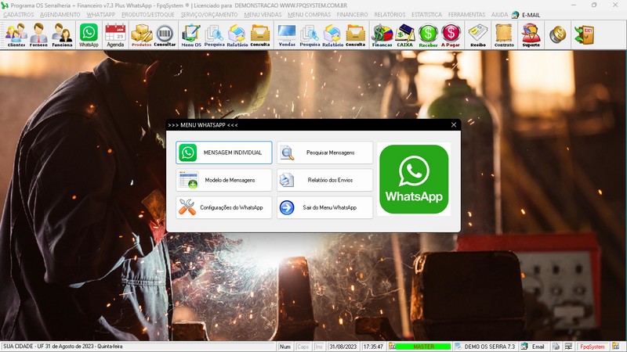627x352 pixels.
Task: Open the RELATÓRIOS menu
Action: [x=390, y=15]
